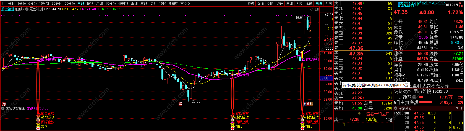Switch to 季线 quarterly chart

134,4
